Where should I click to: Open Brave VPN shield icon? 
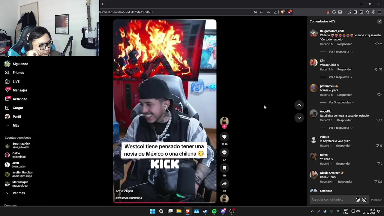pos(373,12)
